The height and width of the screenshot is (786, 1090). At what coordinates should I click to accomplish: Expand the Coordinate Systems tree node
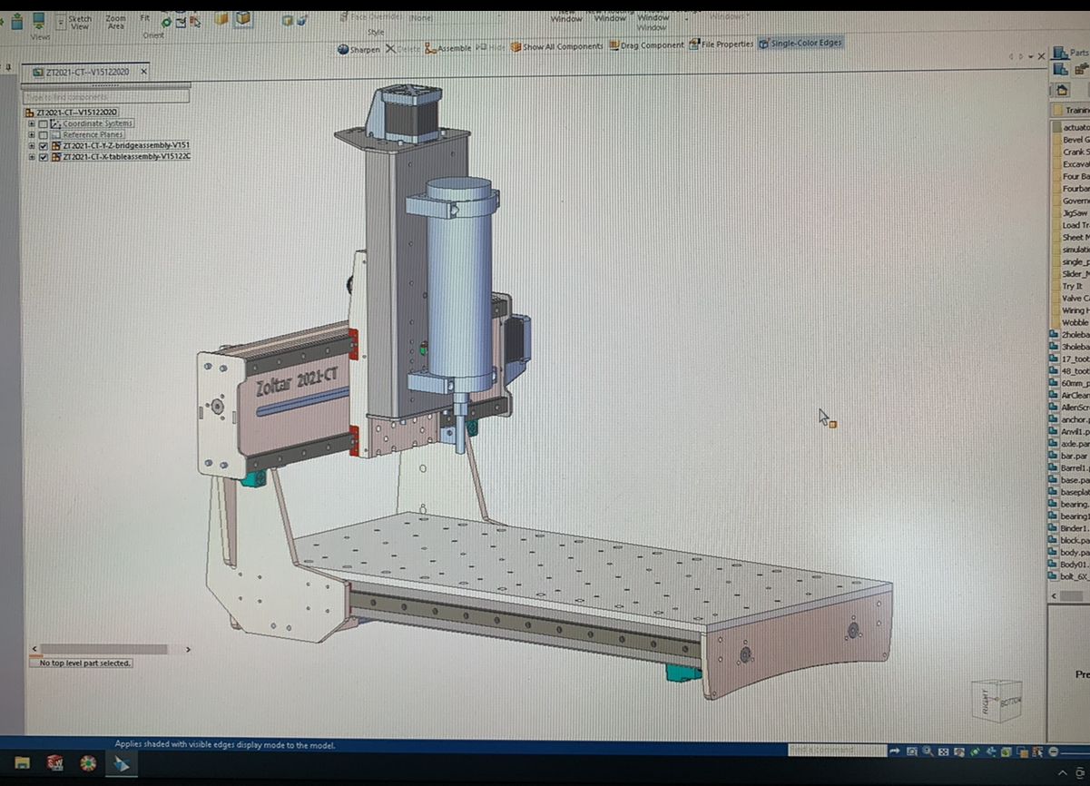32,123
